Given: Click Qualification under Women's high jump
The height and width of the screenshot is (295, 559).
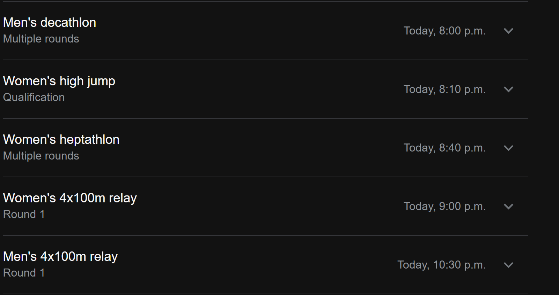Looking at the screenshot, I should pyautogui.click(x=34, y=98).
